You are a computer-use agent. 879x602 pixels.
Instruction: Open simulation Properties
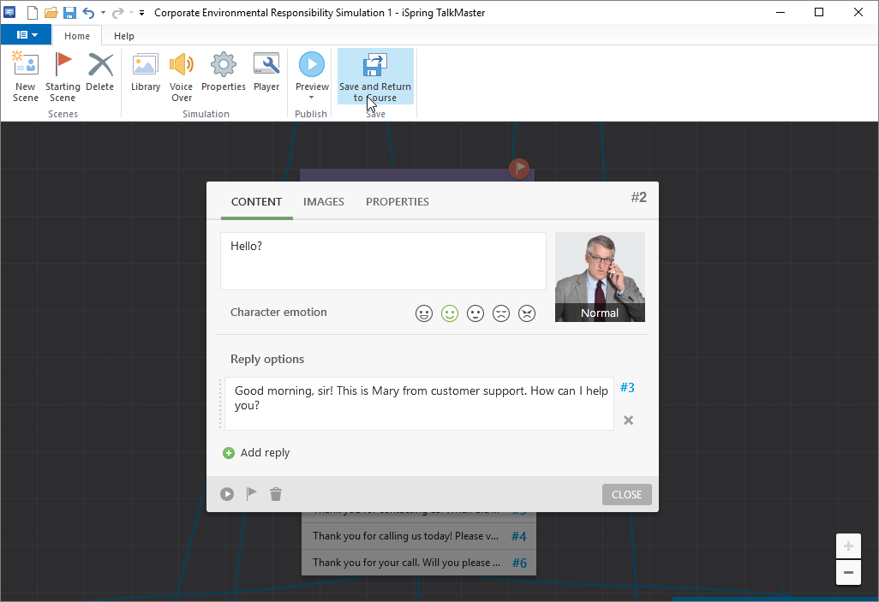click(x=223, y=75)
